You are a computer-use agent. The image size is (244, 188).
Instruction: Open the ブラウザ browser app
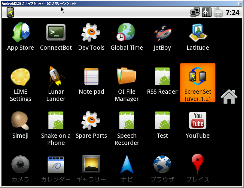[x=162, y=169]
